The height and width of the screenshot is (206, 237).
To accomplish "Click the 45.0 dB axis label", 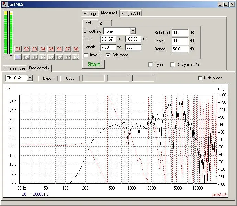I will tap(13, 102).
